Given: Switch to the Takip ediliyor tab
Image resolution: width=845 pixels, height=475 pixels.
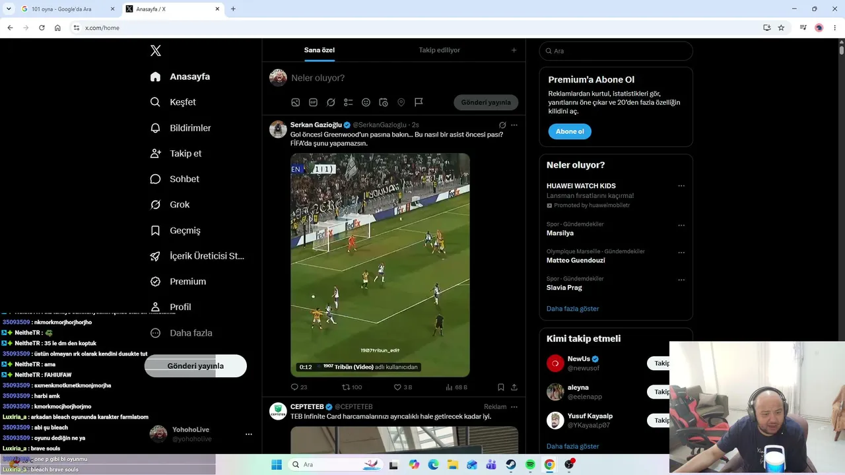Looking at the screenshot, I should pos(439,50).
